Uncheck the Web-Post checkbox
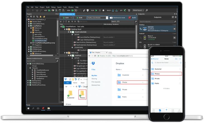205x123 pixels. pyautogui.click(x=67, y=53)
